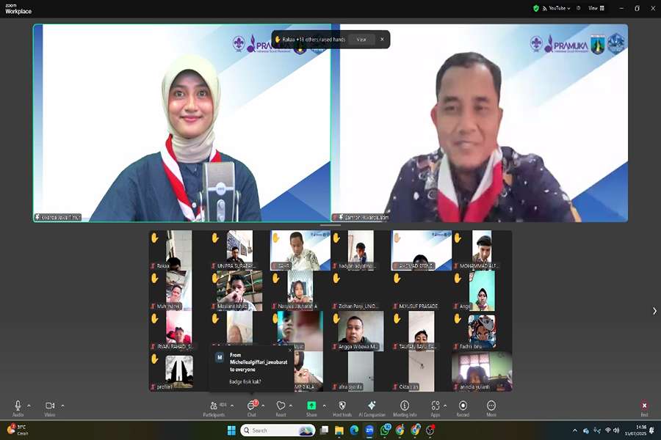The width and height of the screenshot is (661, 440).
Task: Open the Participants panel
Action: point(214,408)
